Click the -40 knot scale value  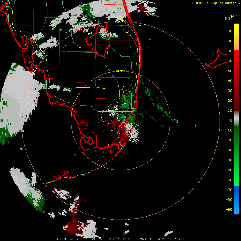tap(229, 160)
